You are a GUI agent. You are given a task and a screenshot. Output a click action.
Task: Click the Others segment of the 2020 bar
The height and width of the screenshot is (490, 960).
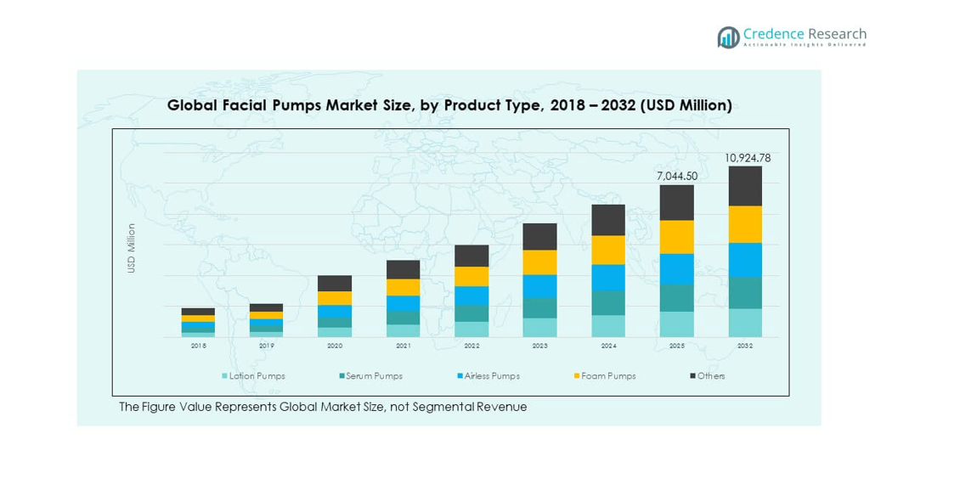tap(335, 283)
